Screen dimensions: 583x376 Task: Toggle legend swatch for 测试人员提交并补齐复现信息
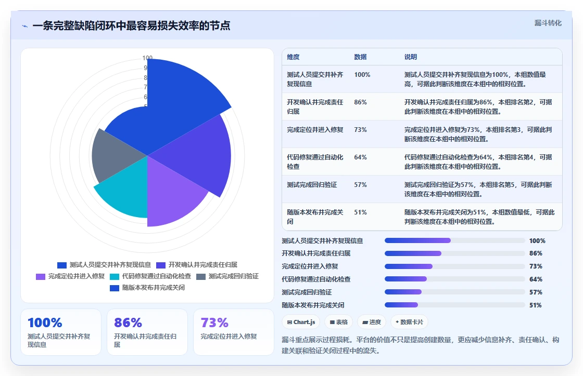(62, 265)
